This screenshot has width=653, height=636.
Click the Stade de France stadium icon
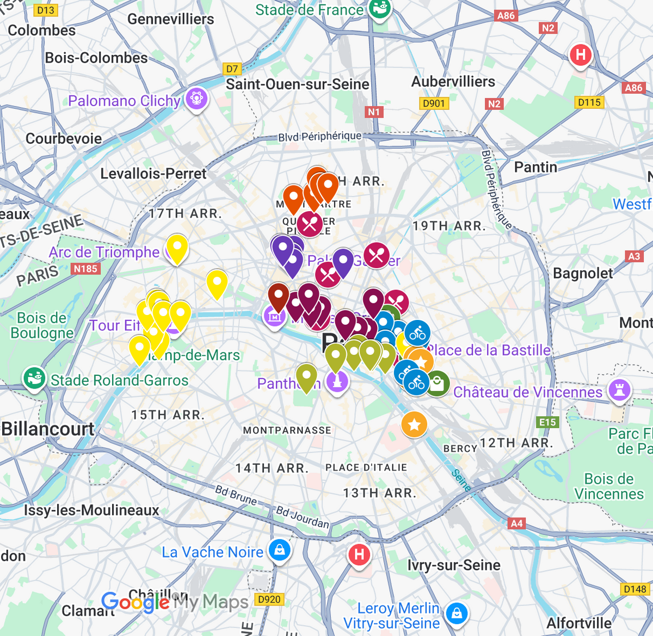(x=379, y=9)
